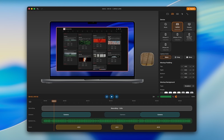Image resolution: width=224 pixels, height=140 pixels.
Task: Click the timeline zoom magnifier icon
Action: [x=173, y=97]
